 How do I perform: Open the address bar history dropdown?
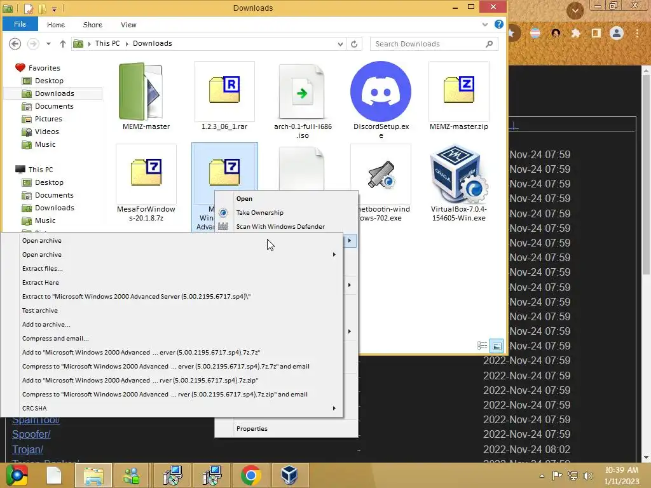tap(340, 44)
